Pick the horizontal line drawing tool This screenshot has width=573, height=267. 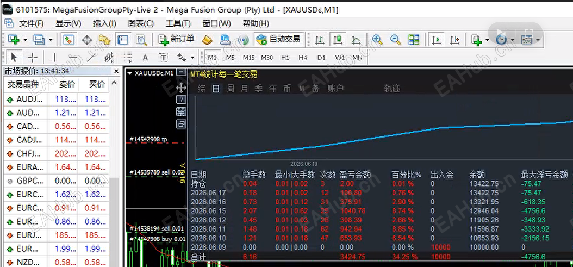[x=73, y=58]
